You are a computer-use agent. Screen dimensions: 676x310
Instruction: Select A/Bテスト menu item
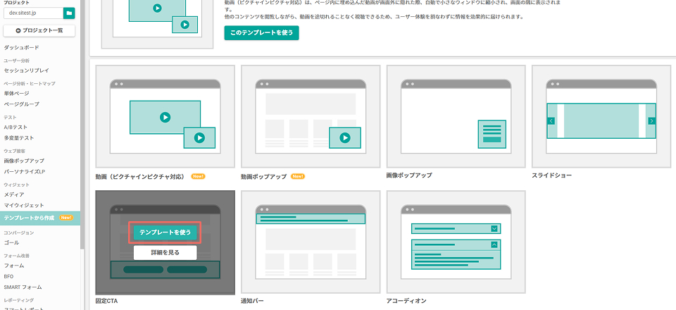click(15, 128)
